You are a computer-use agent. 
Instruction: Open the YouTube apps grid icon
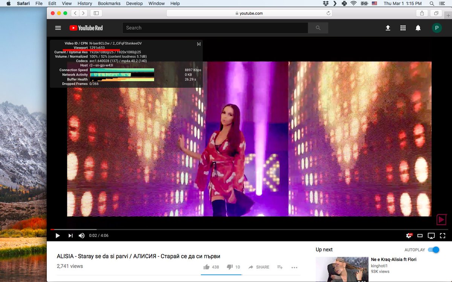coord(403,28)
